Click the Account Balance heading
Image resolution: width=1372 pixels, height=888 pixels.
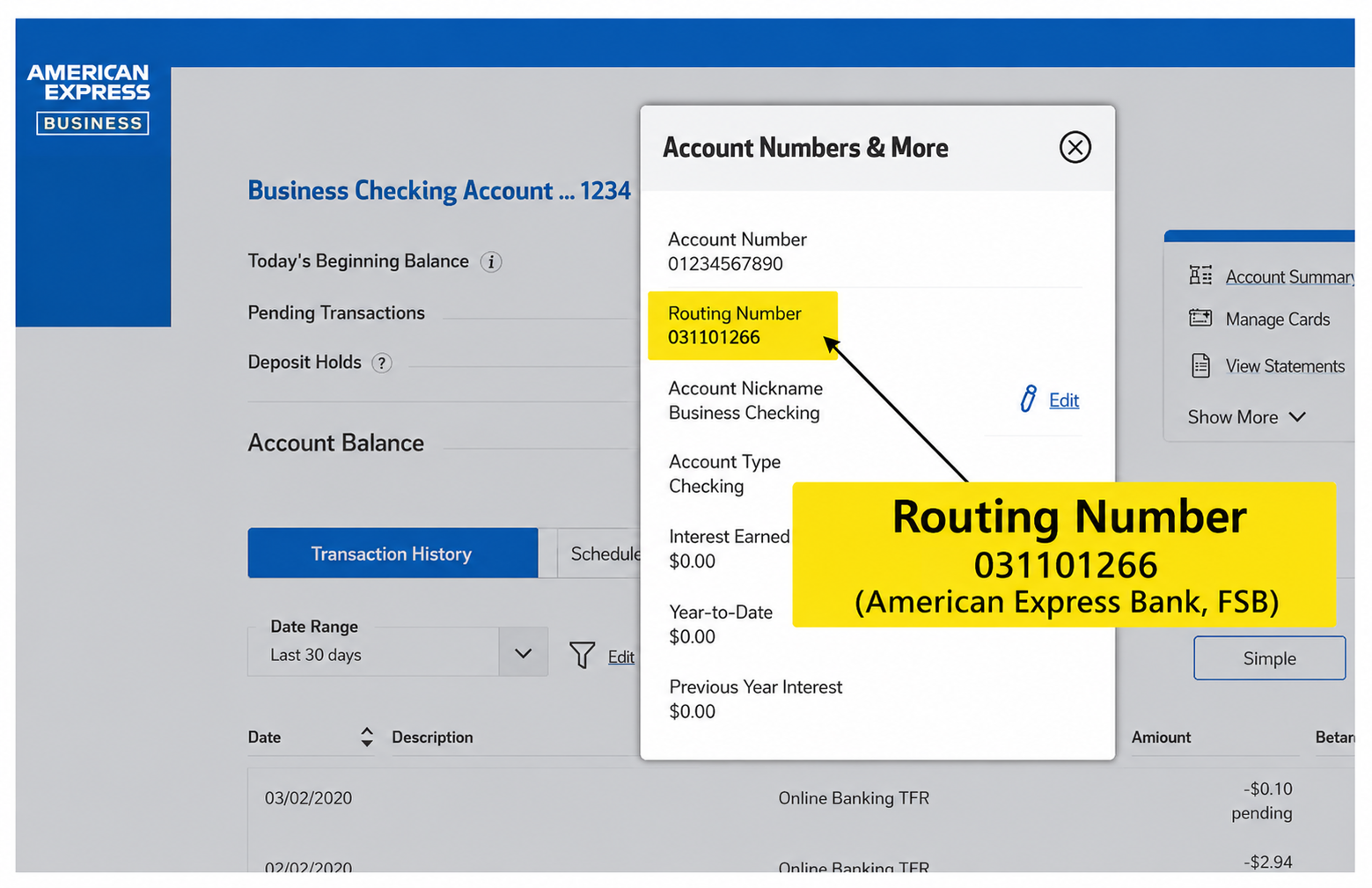point(335,443)
